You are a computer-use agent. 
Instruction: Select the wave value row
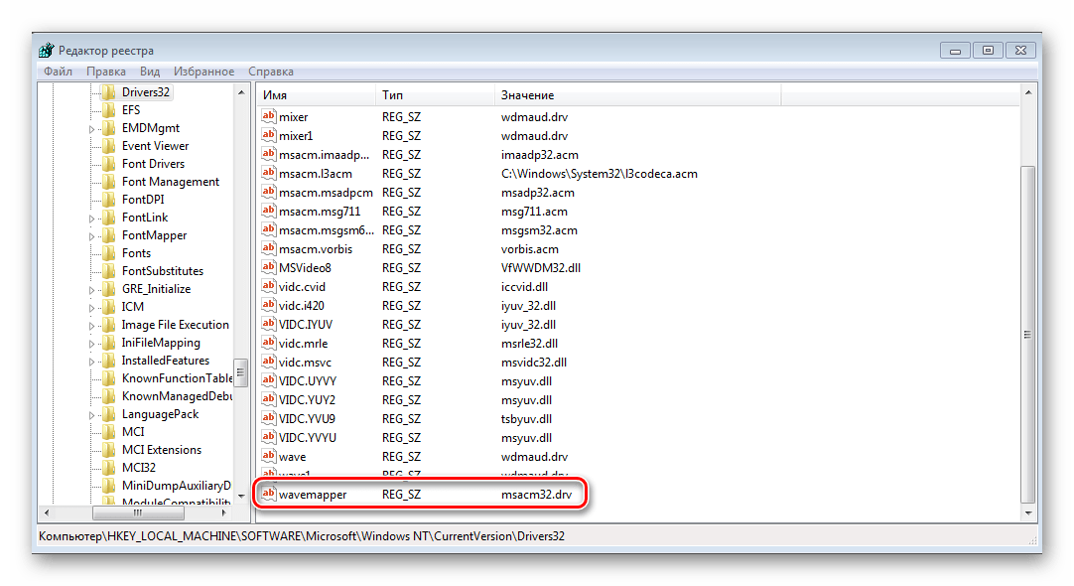click(292, 457)
